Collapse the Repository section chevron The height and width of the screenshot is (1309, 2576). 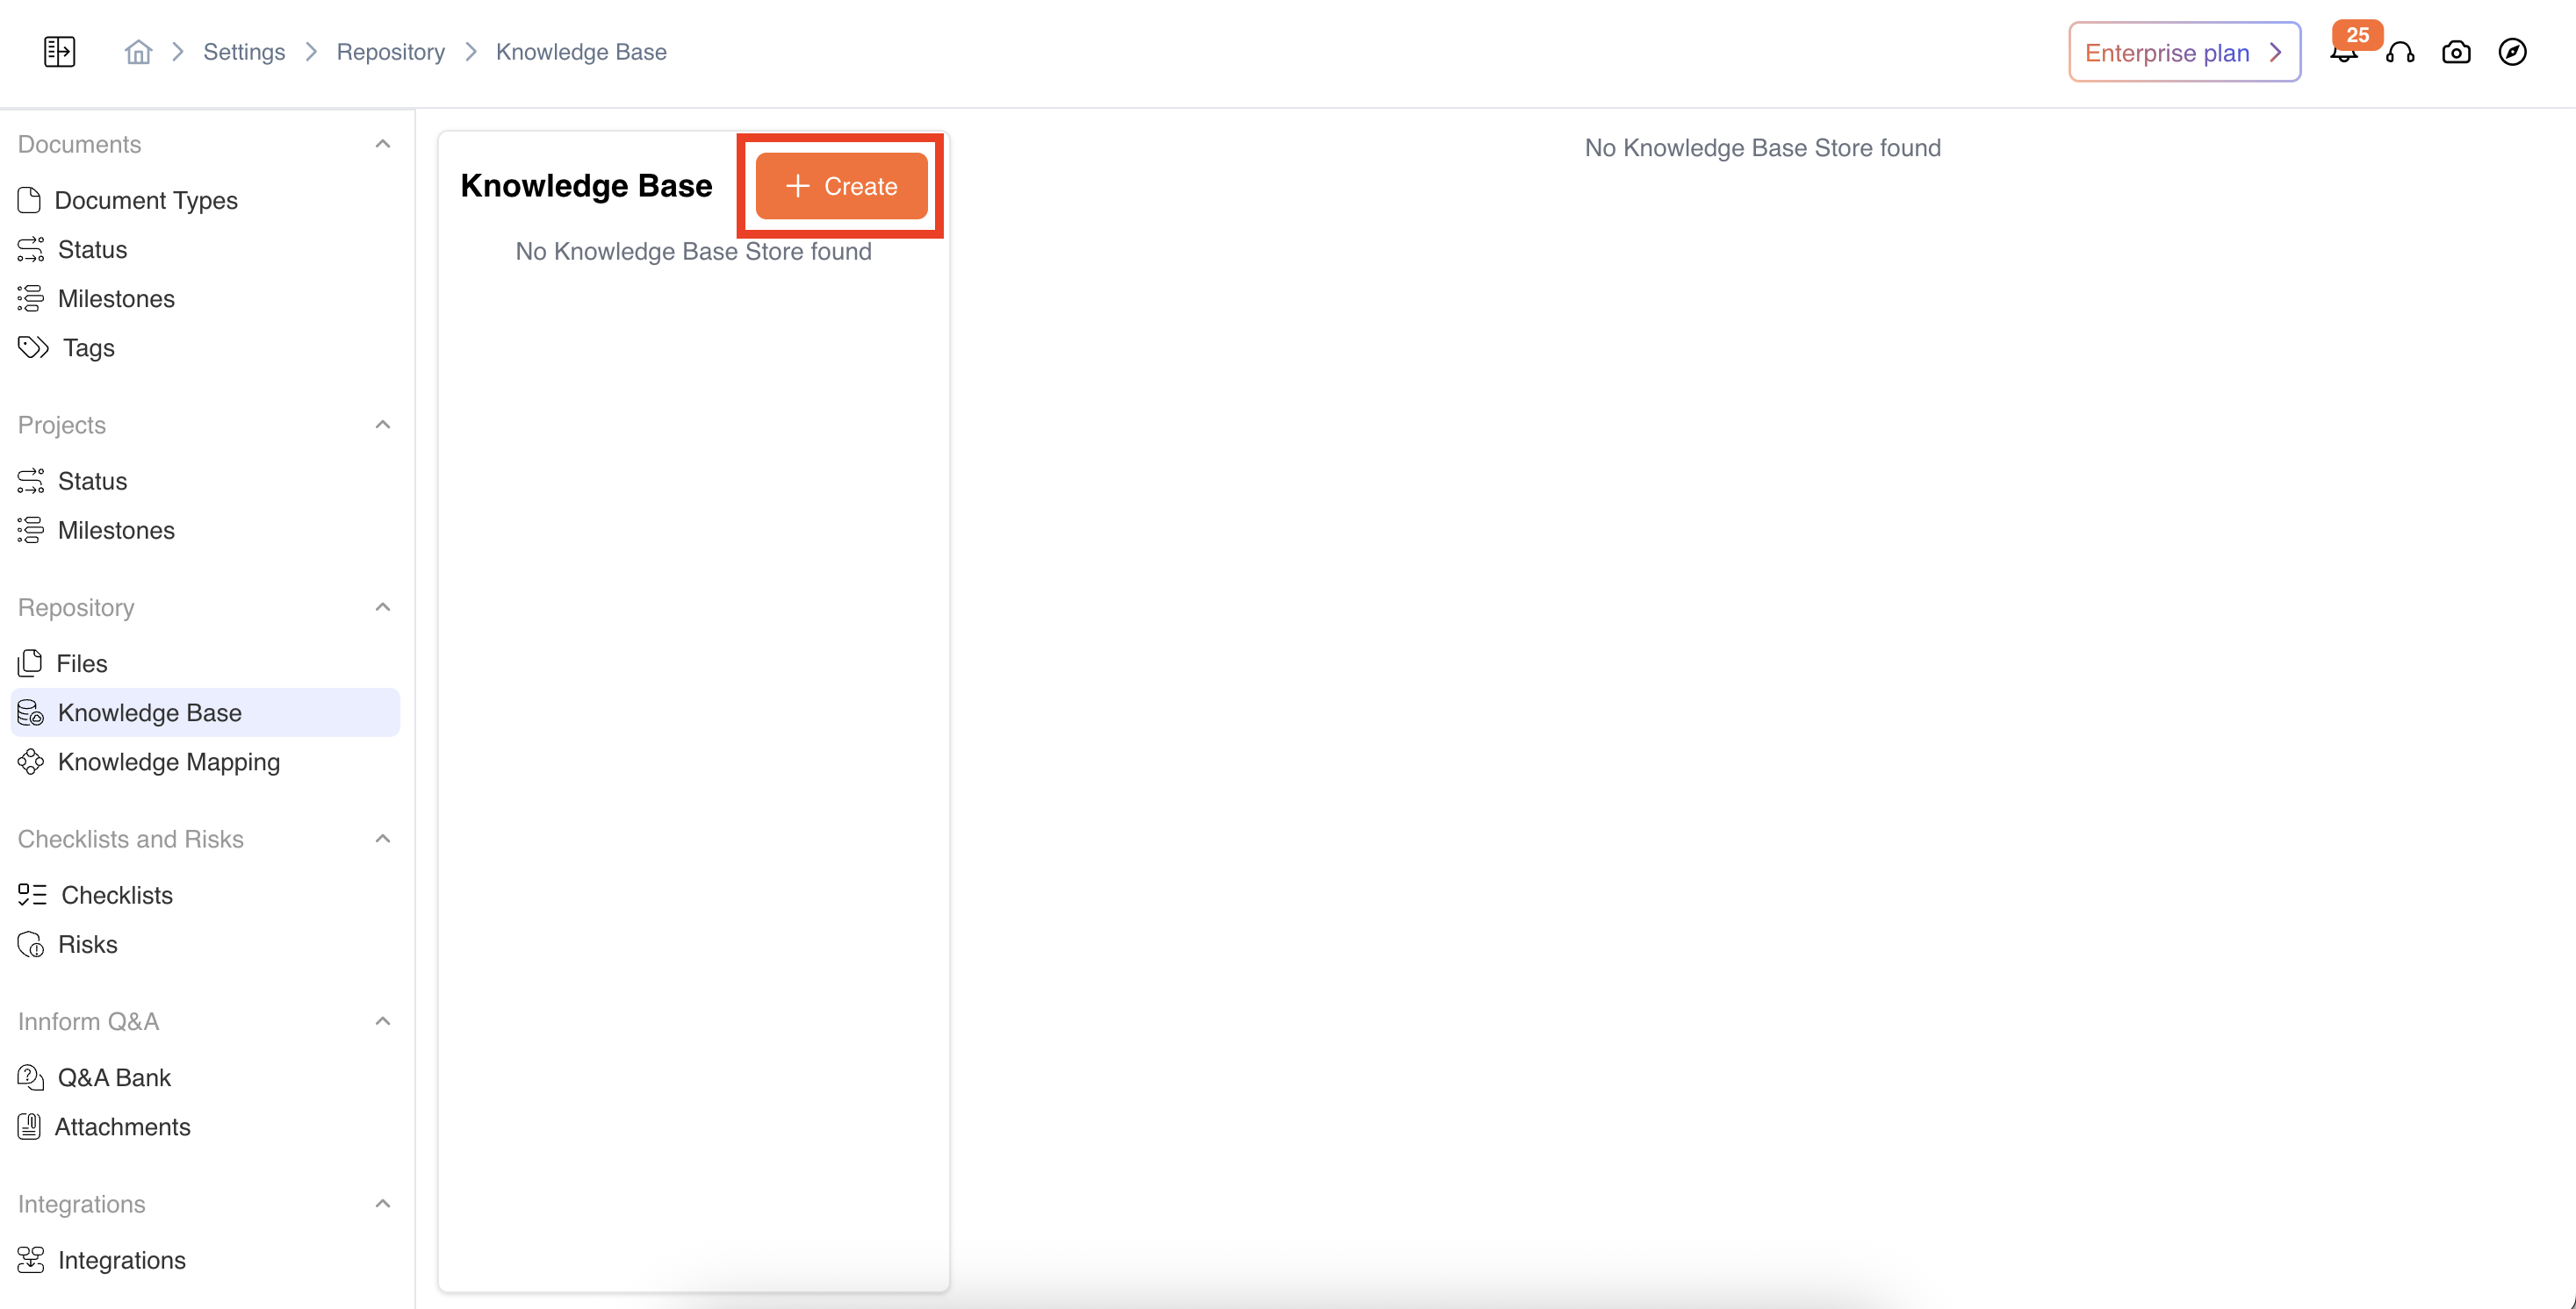point(382,607)
